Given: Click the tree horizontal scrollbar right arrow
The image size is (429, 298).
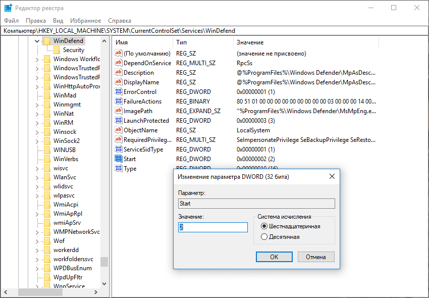Looking at the screenshot, I should click(95, 292).
